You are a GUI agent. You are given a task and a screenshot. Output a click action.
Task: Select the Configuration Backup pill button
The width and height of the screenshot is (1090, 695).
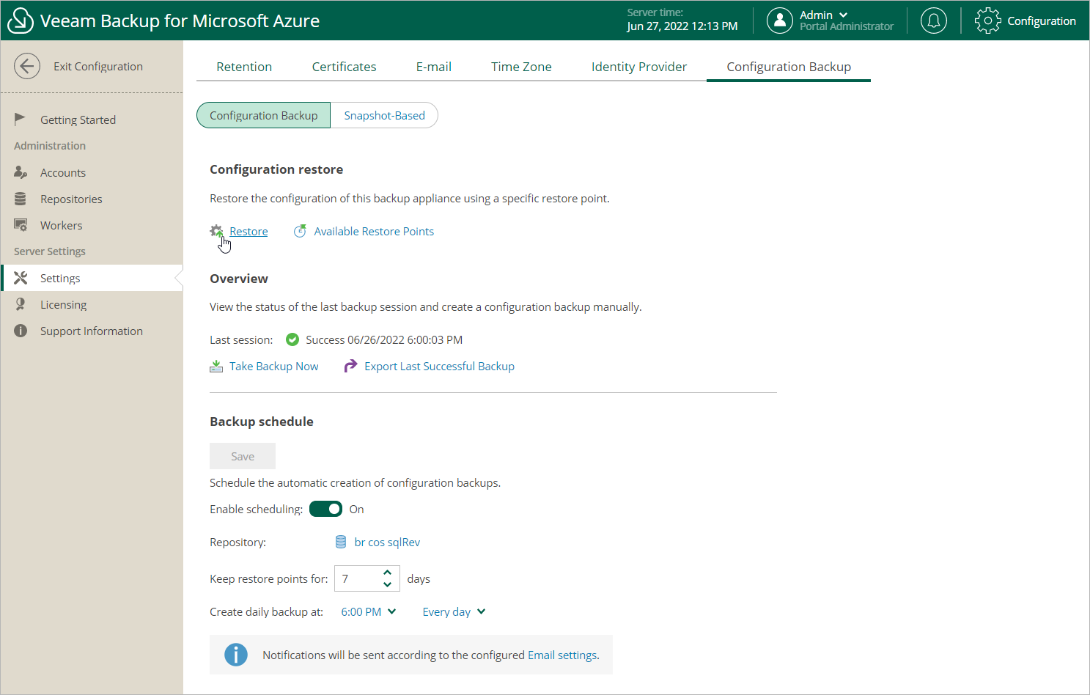(264, 115)
